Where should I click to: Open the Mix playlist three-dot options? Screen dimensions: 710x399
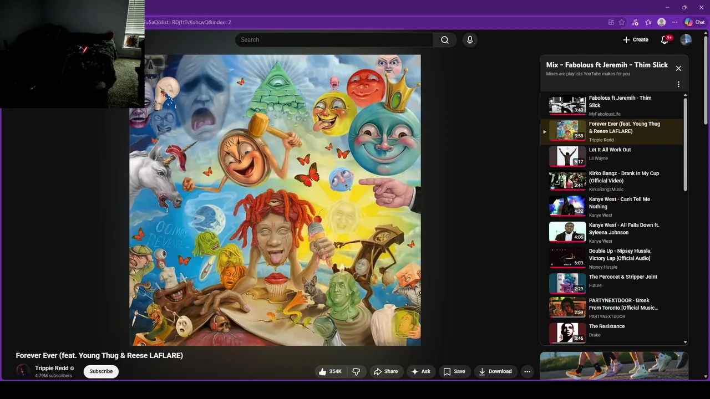coord(678,85)
